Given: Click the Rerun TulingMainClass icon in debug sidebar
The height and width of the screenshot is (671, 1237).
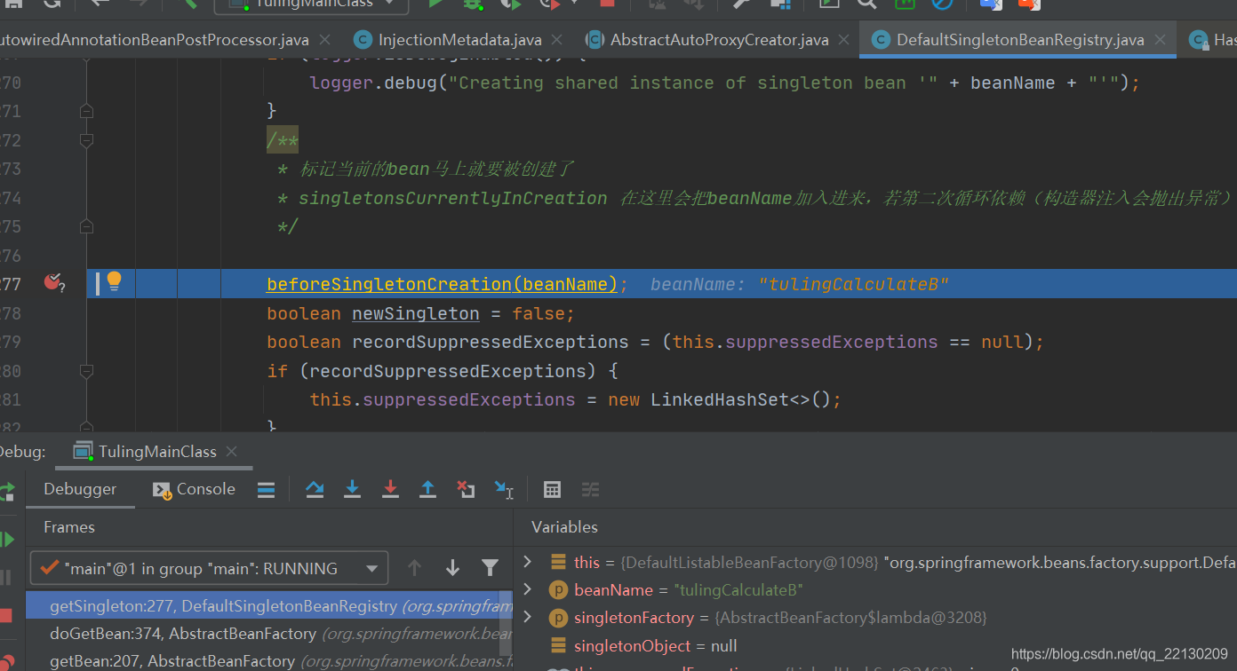Looking at the screenshot, I should (6, 491).
